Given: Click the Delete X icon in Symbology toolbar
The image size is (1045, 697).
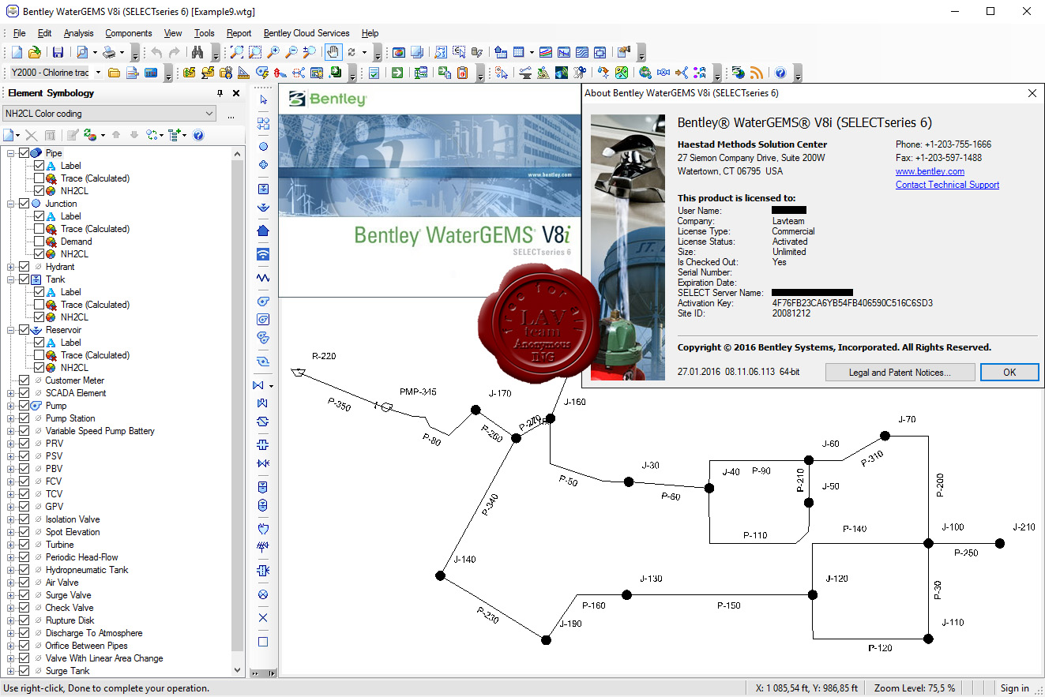Looking at the screenshot, I should 31,135.
